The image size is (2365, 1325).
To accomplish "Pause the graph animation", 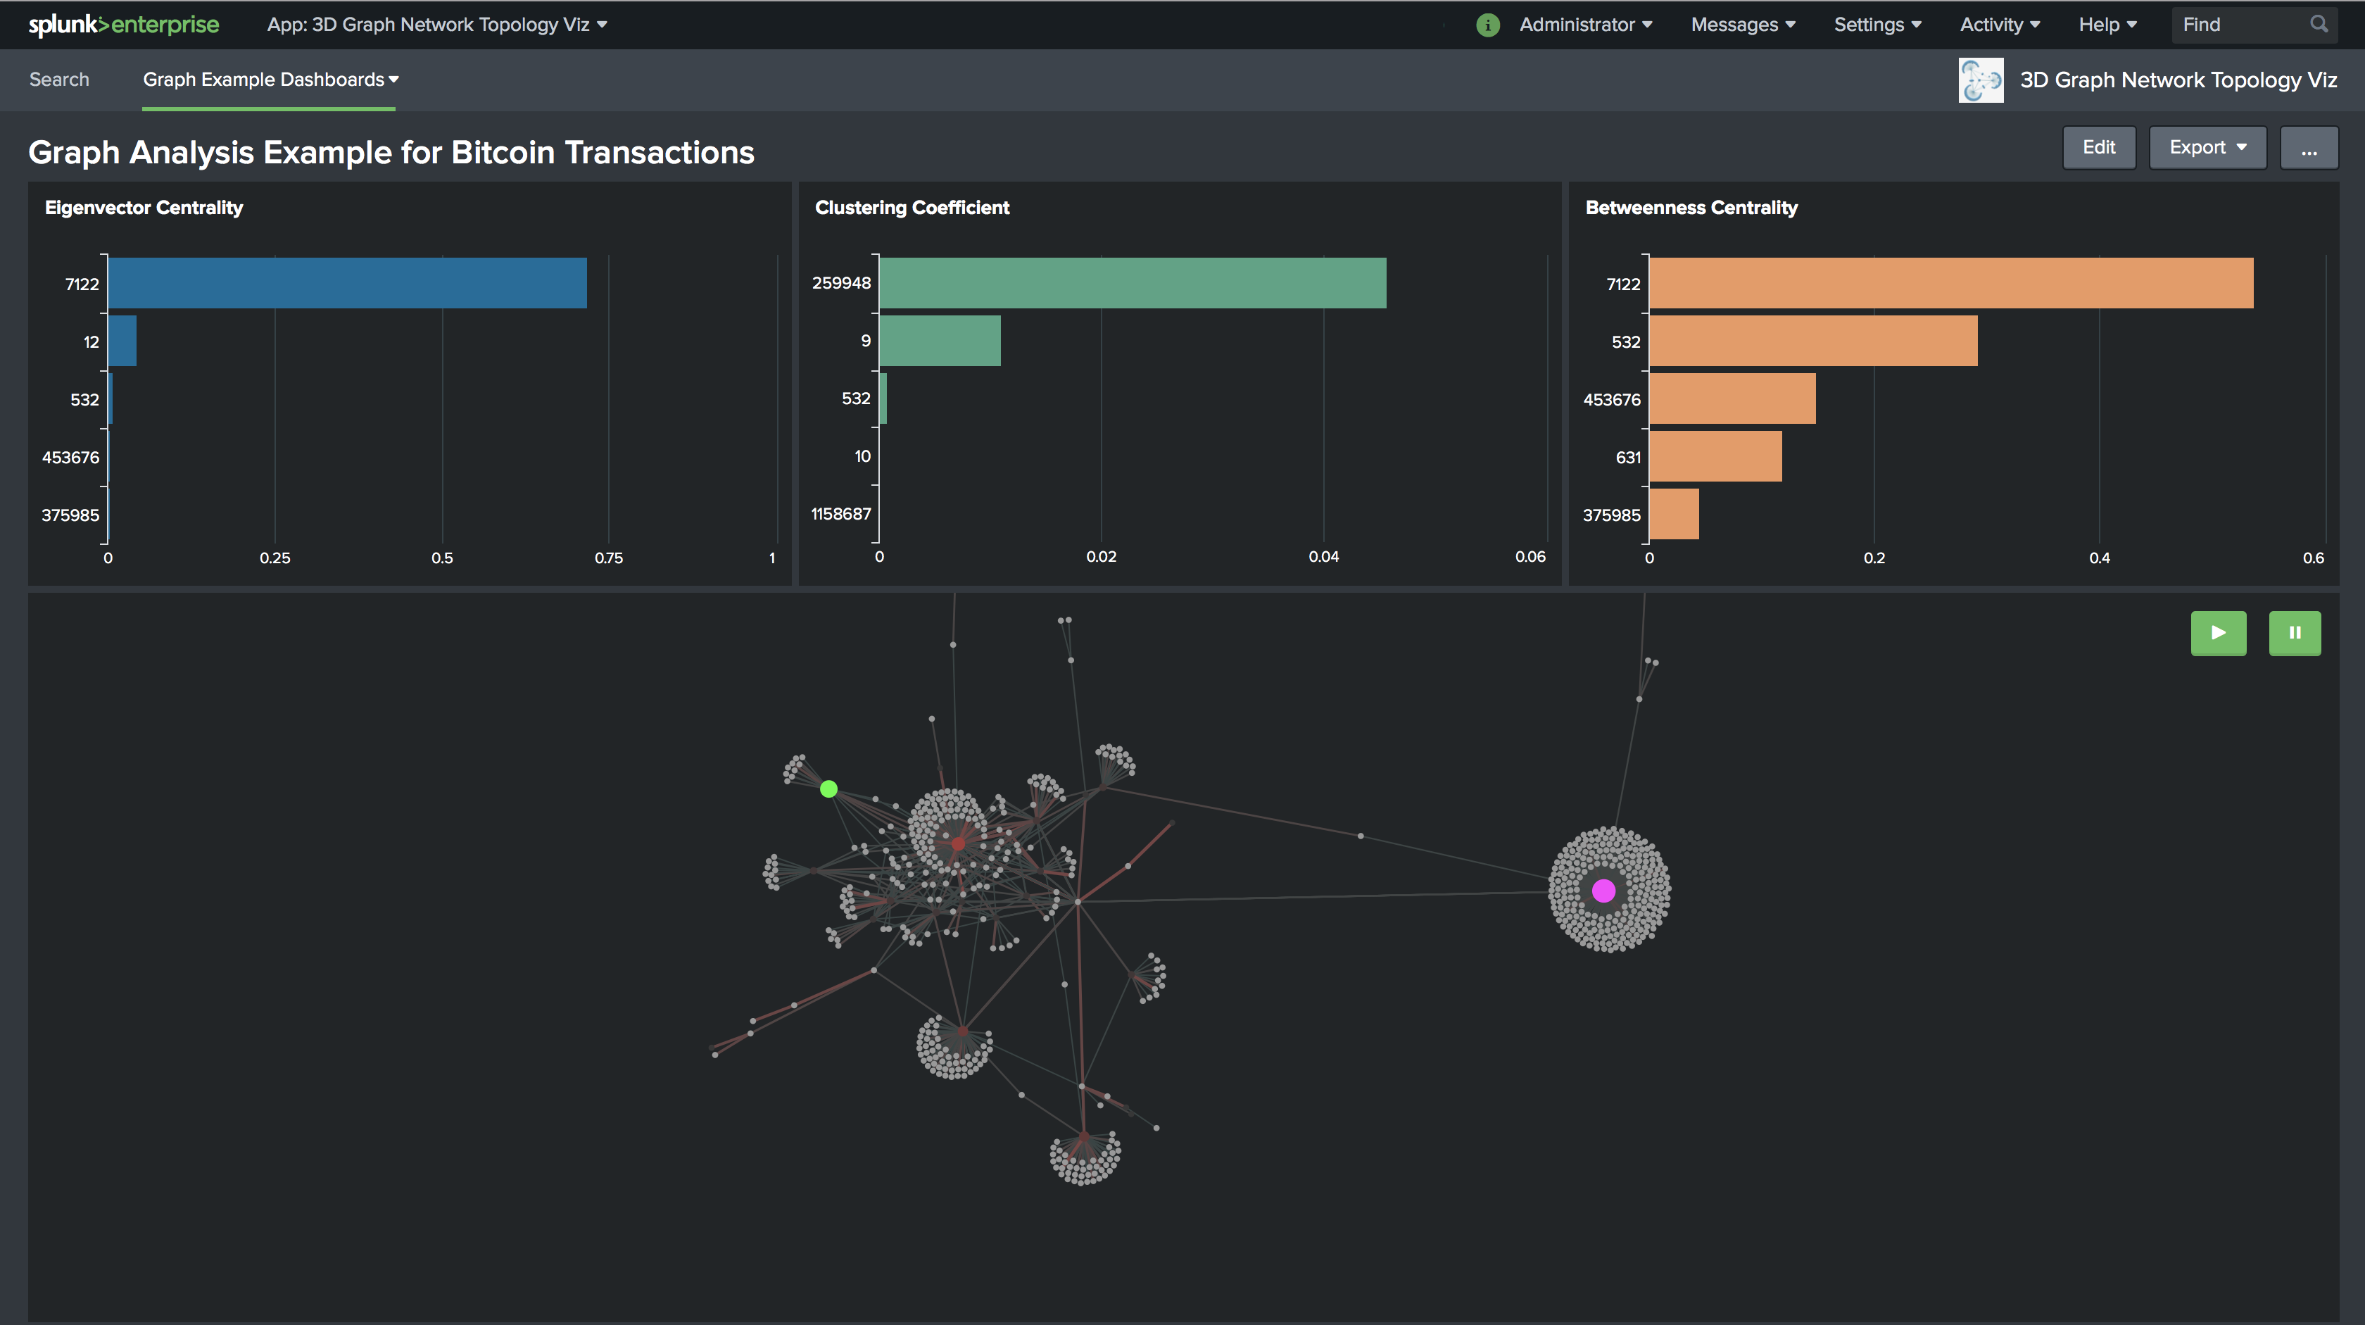I will point(2295,633).
